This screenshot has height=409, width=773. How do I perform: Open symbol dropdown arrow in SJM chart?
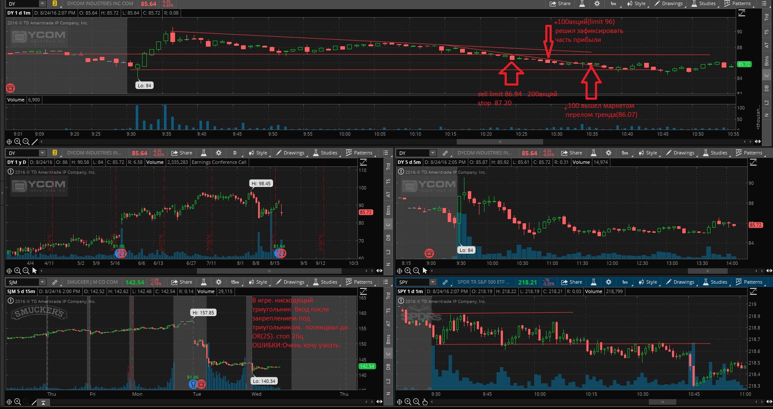[x=42, y=282]
